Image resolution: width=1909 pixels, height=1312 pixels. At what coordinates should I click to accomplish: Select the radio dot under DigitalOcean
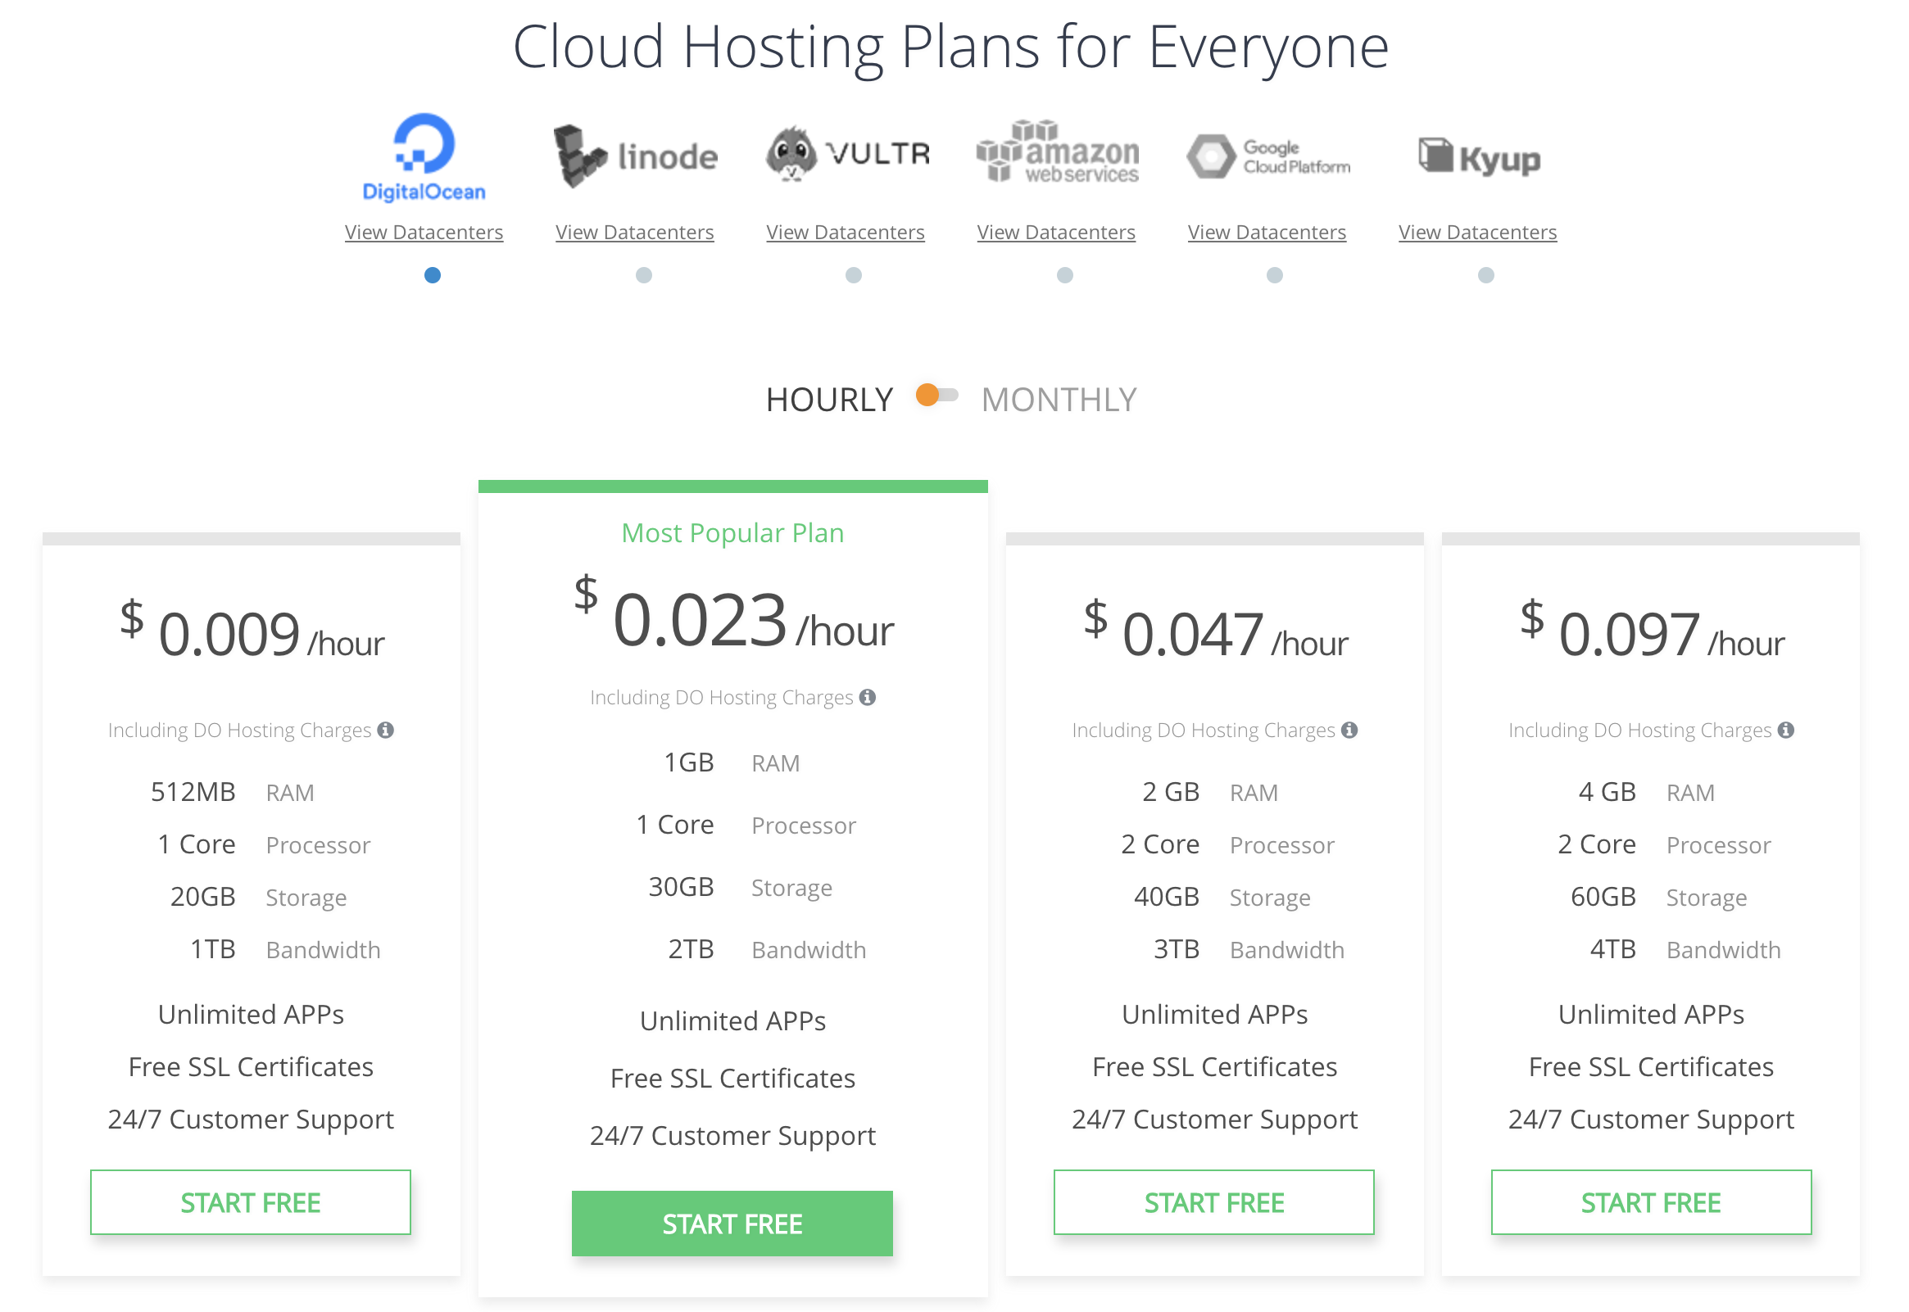pos(433,275)
